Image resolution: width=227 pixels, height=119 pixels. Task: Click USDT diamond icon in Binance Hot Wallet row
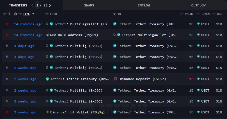[x=198, y=112]
